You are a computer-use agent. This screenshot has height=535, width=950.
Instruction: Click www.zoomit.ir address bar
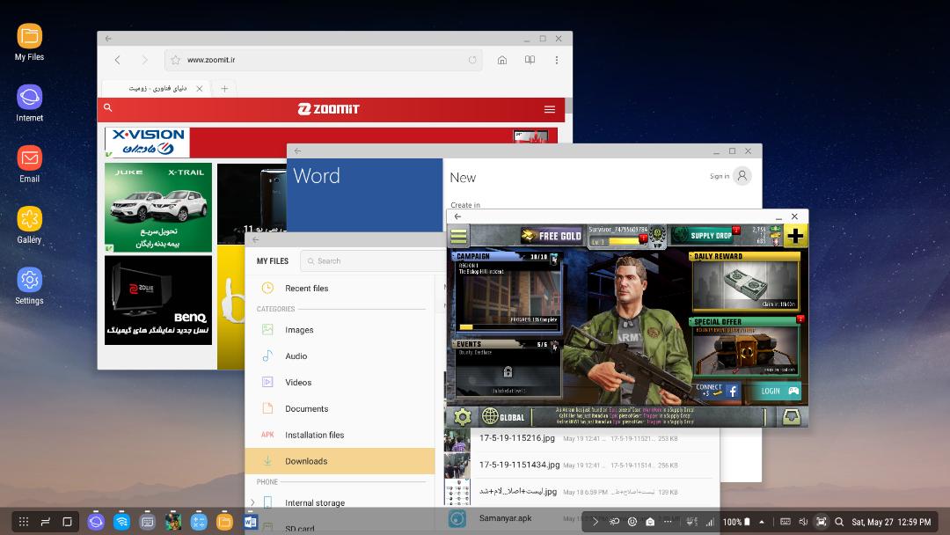tap(323, 60)
